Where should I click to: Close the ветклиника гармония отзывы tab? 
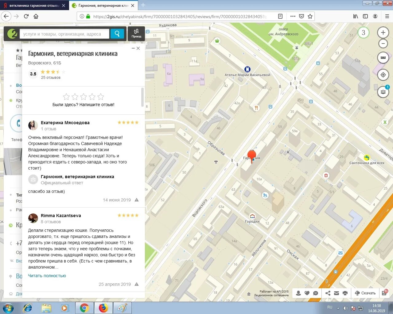tap(64, 6)
